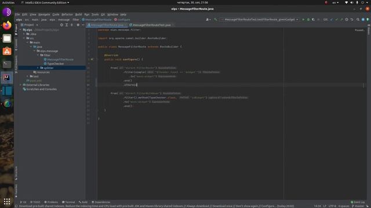Click 'Always download' link in status bar

(198, 206)
